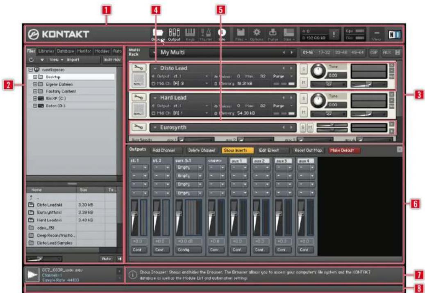425x293 pixels.
Task: Open Eurosynth wrench edit mode
Action: (139, 127)
